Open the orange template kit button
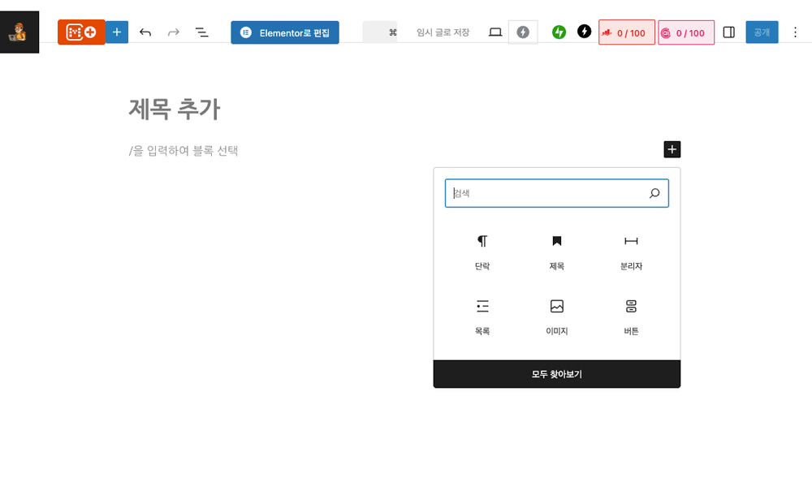812x486 pixels. point(80,32)
